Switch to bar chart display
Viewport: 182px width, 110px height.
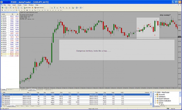pyautogui.click(x=52, y=8)
